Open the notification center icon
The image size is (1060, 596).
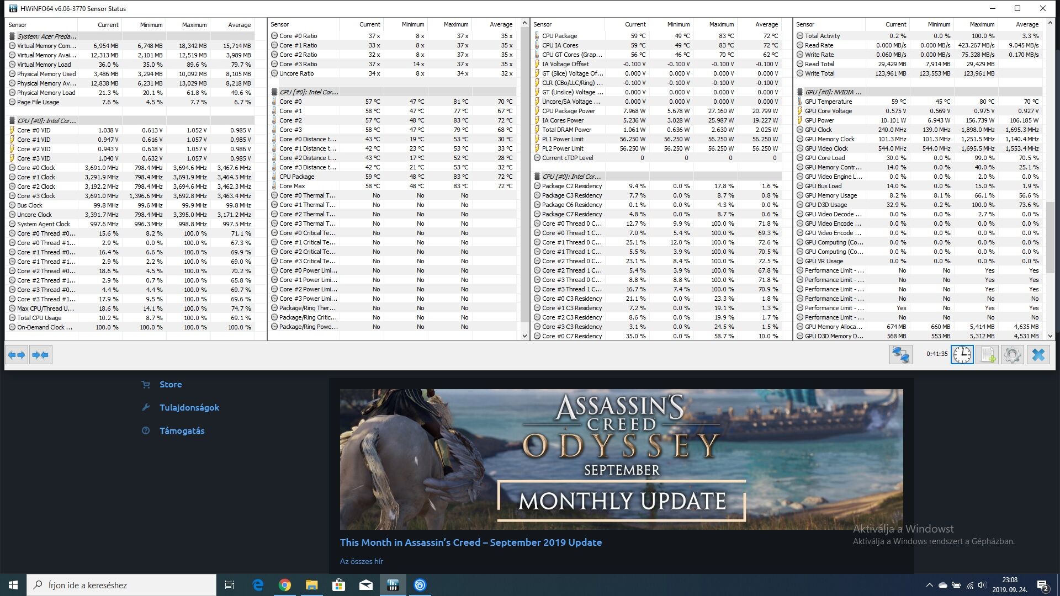tap(1043, 586)
